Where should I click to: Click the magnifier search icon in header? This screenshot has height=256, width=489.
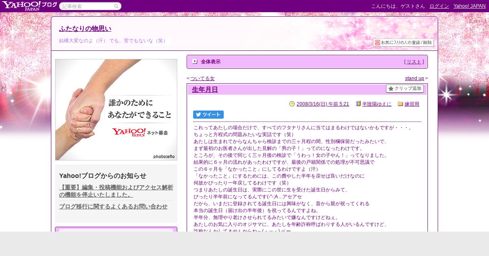[117, 6]
